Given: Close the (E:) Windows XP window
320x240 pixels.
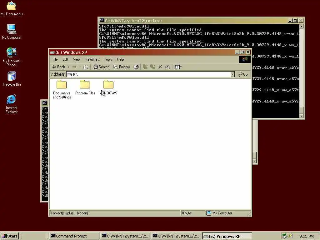Looking at the screenshot, I should click(248, 52).
